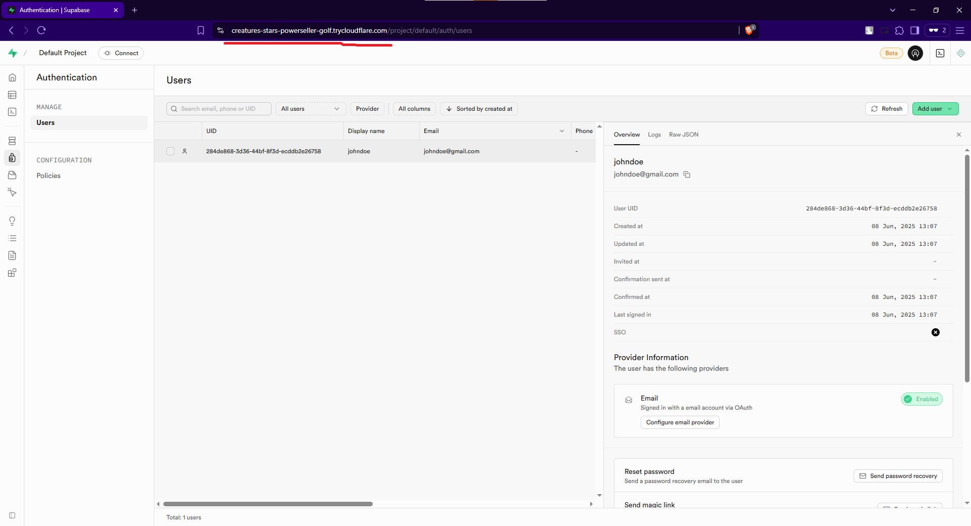Click the Total: 1 users footer text
This screenshot has width=971, height=526.
click(x=184, y=517)
